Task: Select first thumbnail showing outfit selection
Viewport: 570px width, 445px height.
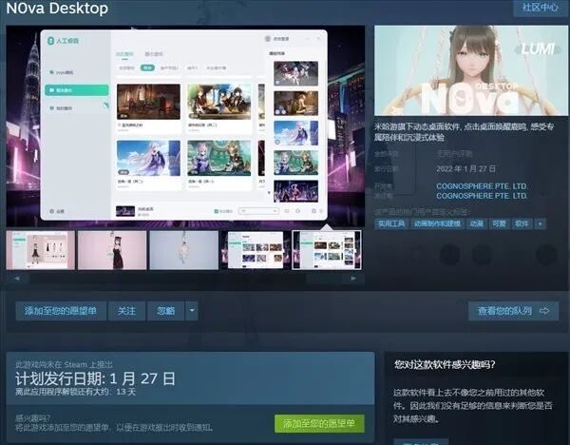Action: (40, 250)
